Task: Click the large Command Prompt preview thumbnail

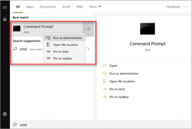Action: pos(147,29)
